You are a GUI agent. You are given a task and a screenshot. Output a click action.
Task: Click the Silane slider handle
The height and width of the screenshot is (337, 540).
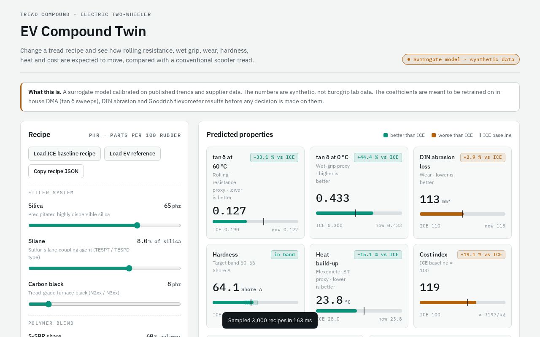[x=129, y=268]
